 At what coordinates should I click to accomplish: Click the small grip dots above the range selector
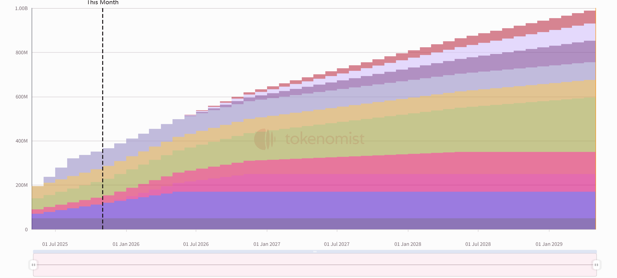(315, 251)
